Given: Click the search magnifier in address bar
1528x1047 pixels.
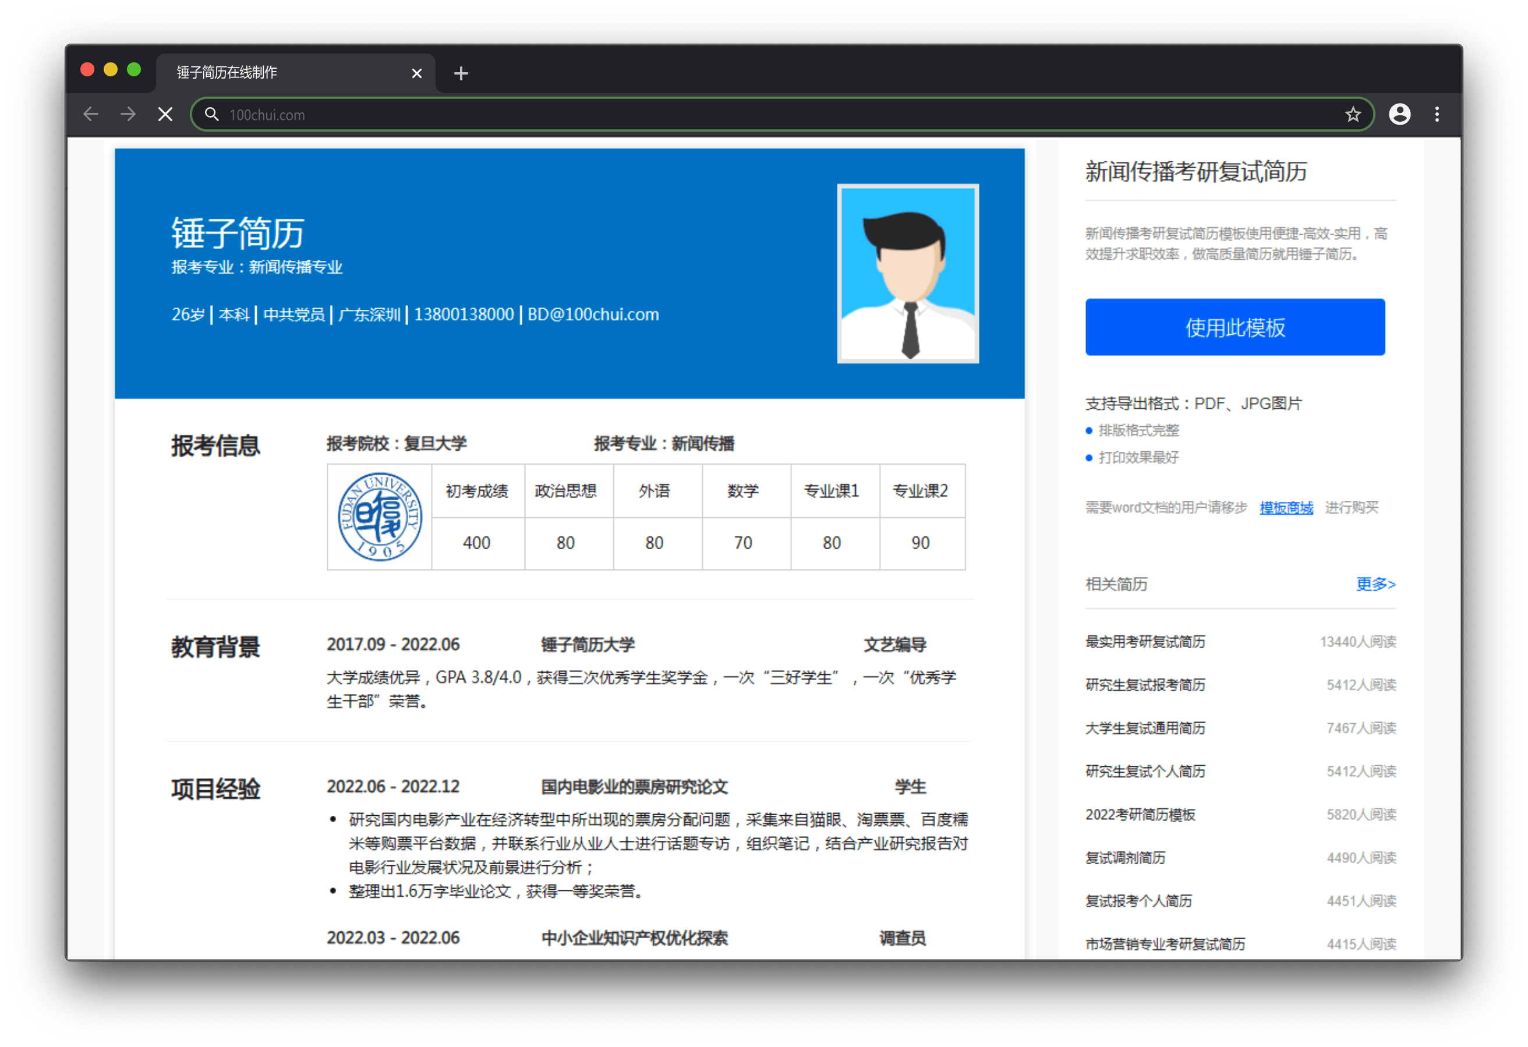Looking at the screenshot, I should click(x=212, y=115).
